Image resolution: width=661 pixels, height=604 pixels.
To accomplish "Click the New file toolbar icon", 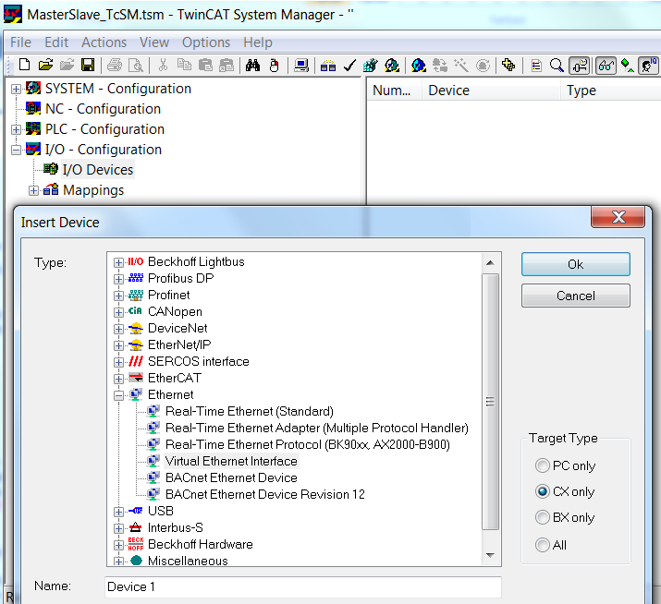I will pyautogui.click(x=24, y=66).
